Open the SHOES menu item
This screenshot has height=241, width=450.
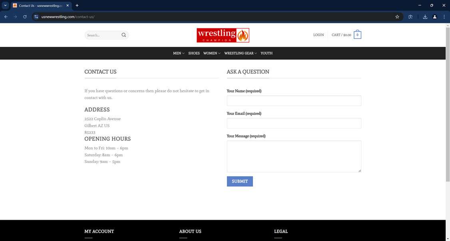point(194,53)
